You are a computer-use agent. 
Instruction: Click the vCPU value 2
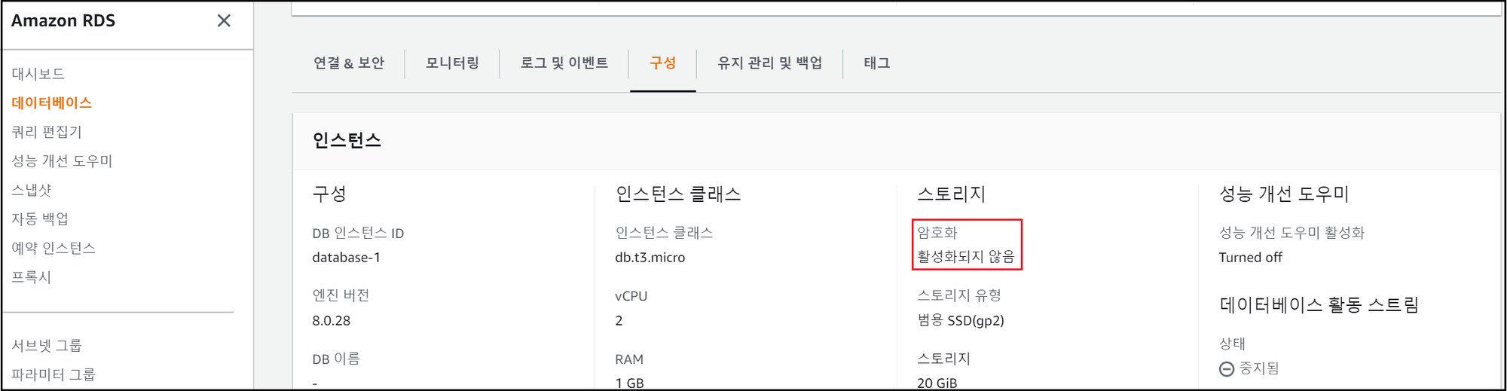click(619, 321)
